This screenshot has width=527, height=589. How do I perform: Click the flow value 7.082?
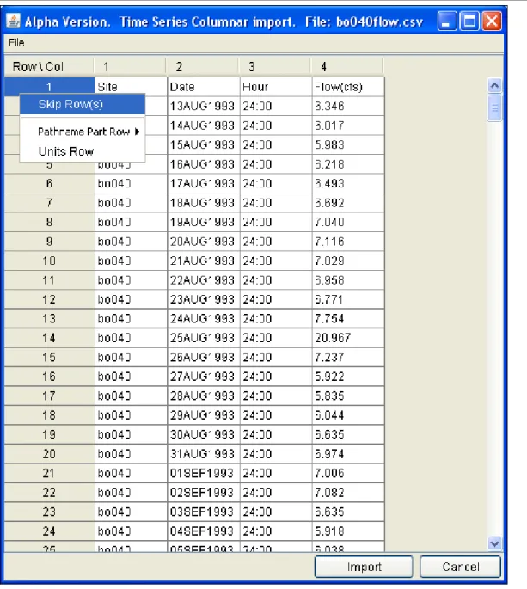[348, 493]
